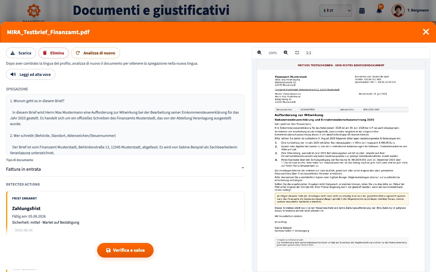Open the notifications bell
The height and width of the screenshot is (272, 436).
[x=379, y=11]
